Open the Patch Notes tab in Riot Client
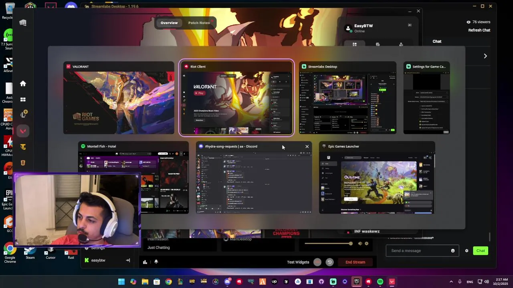The image size is (513, 288). pos(199,23)
